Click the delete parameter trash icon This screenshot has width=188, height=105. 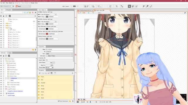click(73, 101)
